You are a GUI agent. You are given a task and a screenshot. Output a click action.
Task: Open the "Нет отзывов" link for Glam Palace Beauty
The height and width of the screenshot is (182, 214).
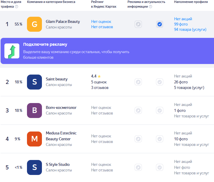102,27
